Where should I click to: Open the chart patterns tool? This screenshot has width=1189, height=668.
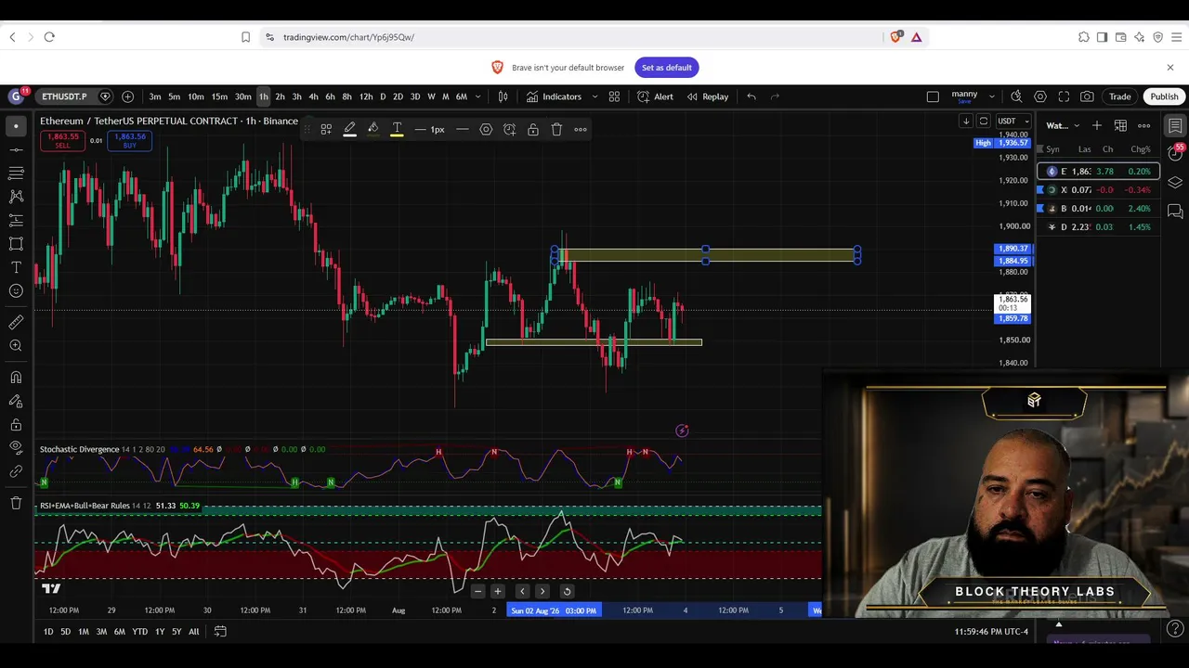(16, 197)
